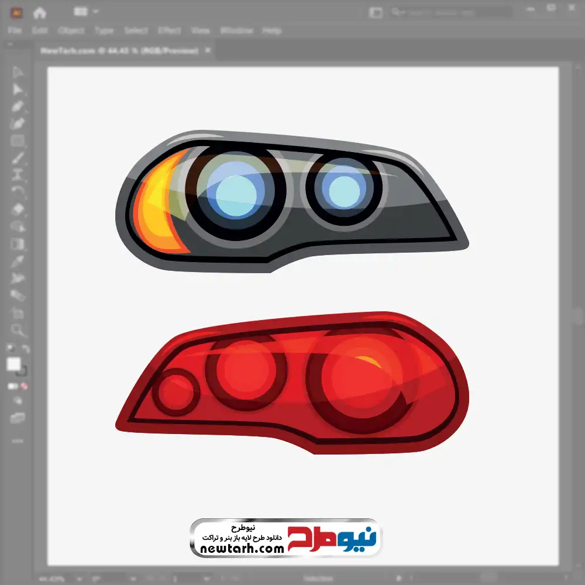Image resolution: width=585 pixels, height=585 pixels.
Task: Open the Edit Toolbar three-dots button
Action: pos(18,441)
